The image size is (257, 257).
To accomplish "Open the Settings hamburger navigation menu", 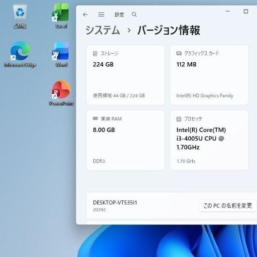I will pos(101,15).
